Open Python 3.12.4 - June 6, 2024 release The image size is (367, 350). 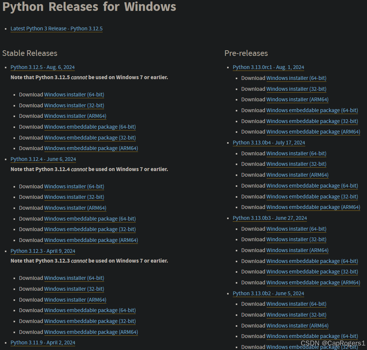(43, 159)
